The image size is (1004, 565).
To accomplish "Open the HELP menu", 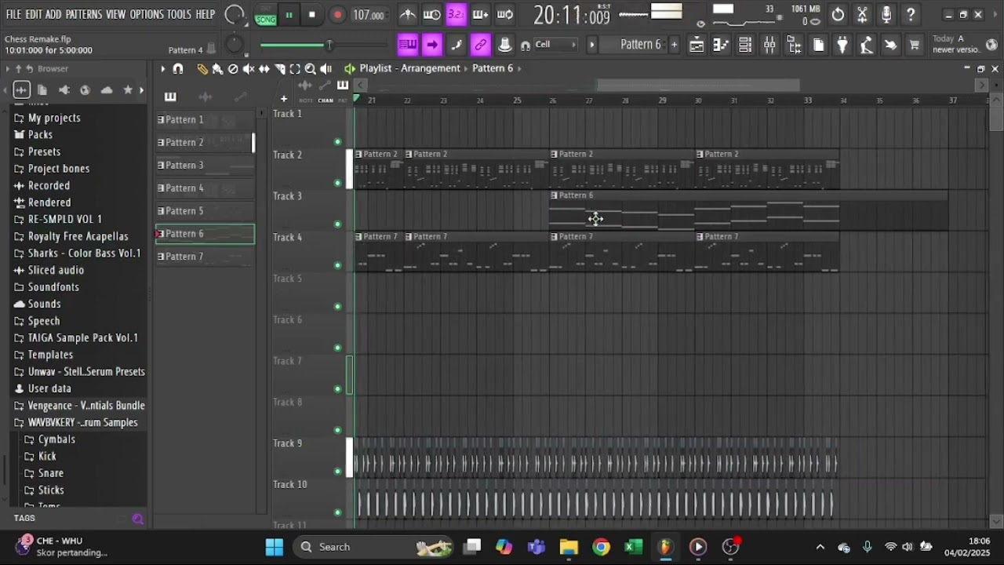I will point(206,14).
